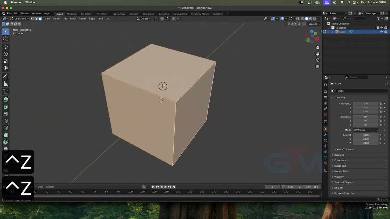The height and width of the screenshot is (219, 390).
Task: Pick the Scale tool
Action: tap(5, 61)
